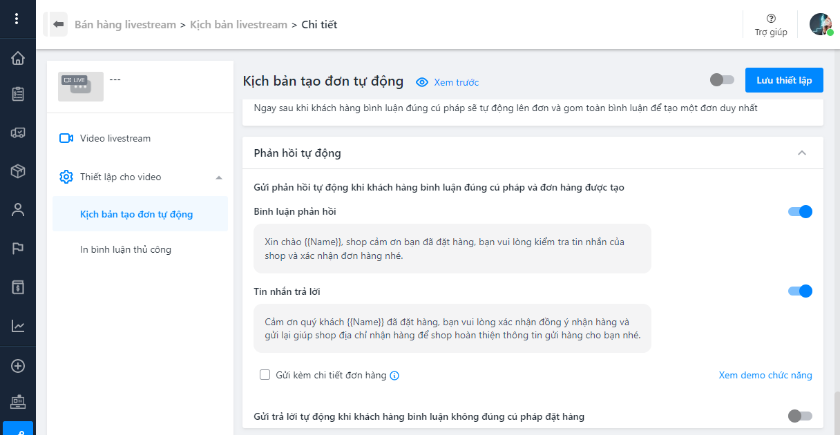Open the POS register icon in the sidebar
This screenshot has width=840, height=435.
[18, 400]
